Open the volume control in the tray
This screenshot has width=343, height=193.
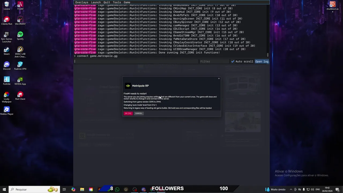pos(312,190)
